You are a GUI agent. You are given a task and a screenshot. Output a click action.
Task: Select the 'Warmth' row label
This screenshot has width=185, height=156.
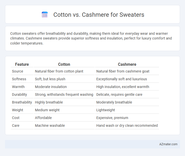[18, 87]
